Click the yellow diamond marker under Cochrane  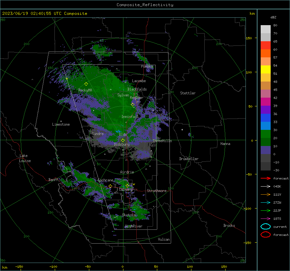click(110, 186)
